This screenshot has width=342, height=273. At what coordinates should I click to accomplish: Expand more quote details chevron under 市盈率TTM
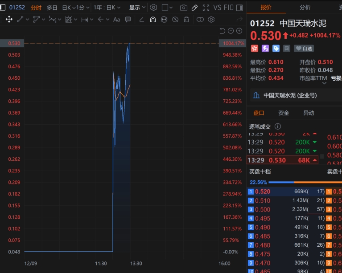[324, 83]
